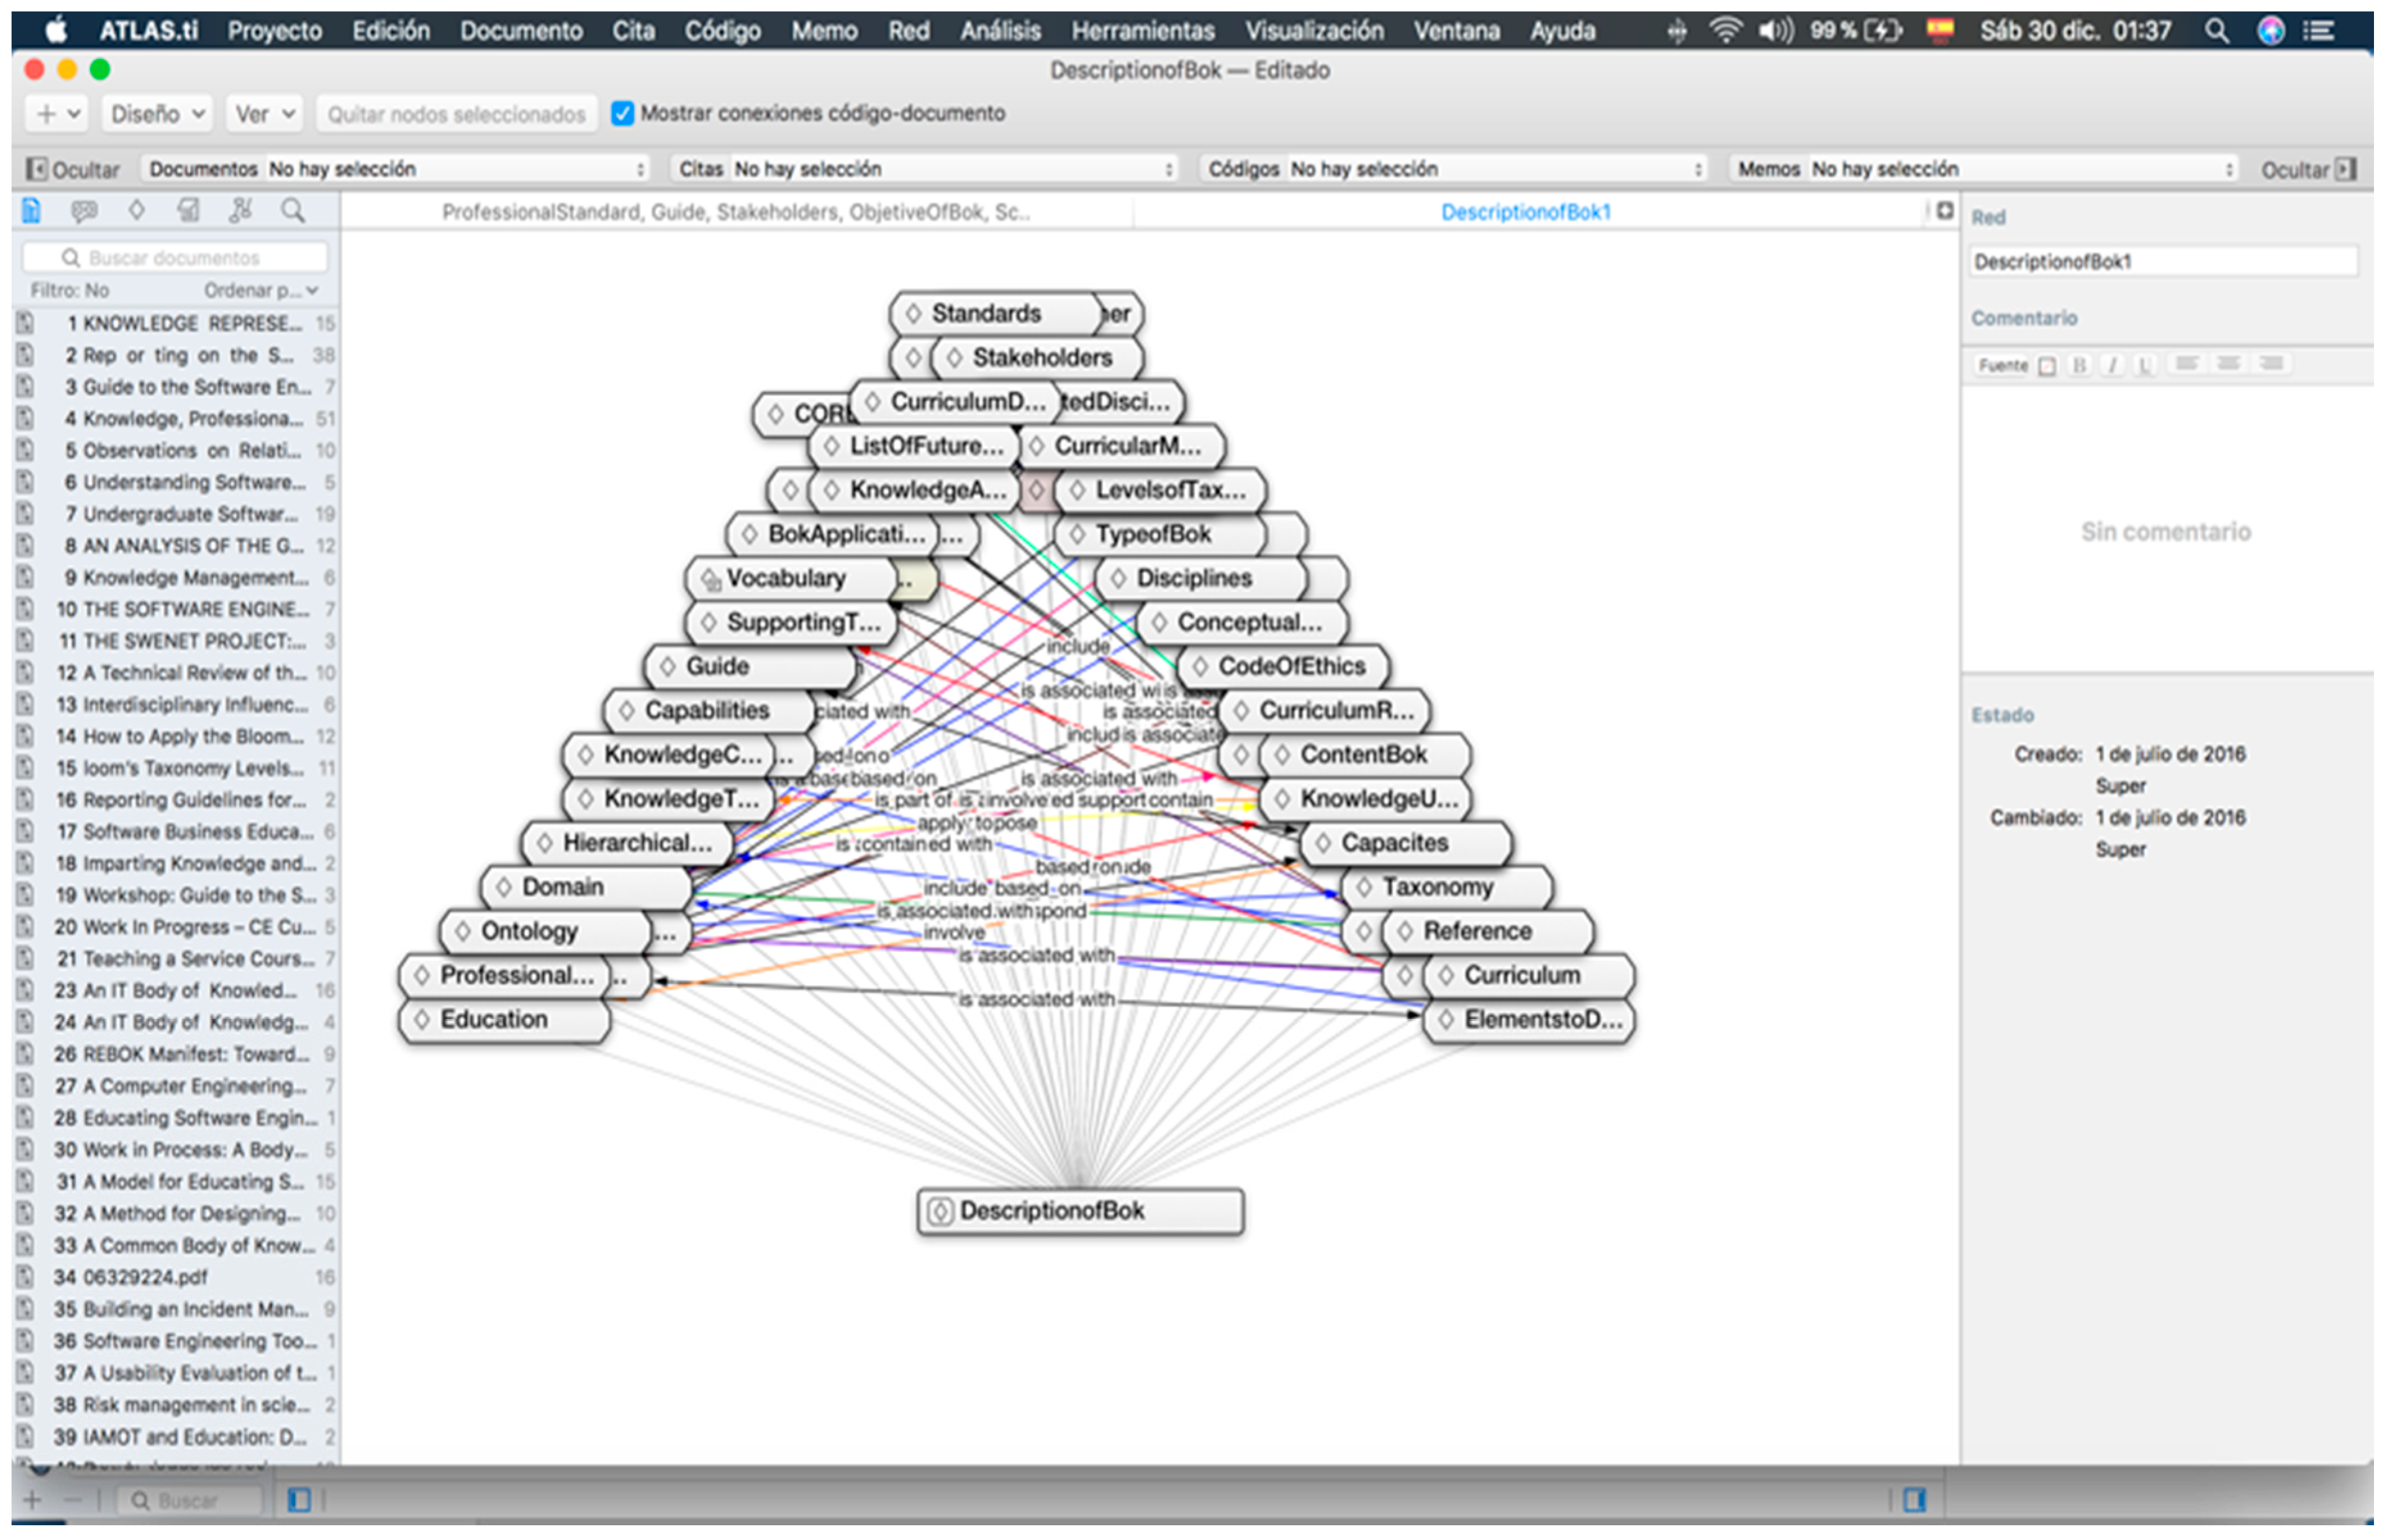The image size is (2399, 1540).
Task: Click the Fuente font button
Action: coord(2003,366)
